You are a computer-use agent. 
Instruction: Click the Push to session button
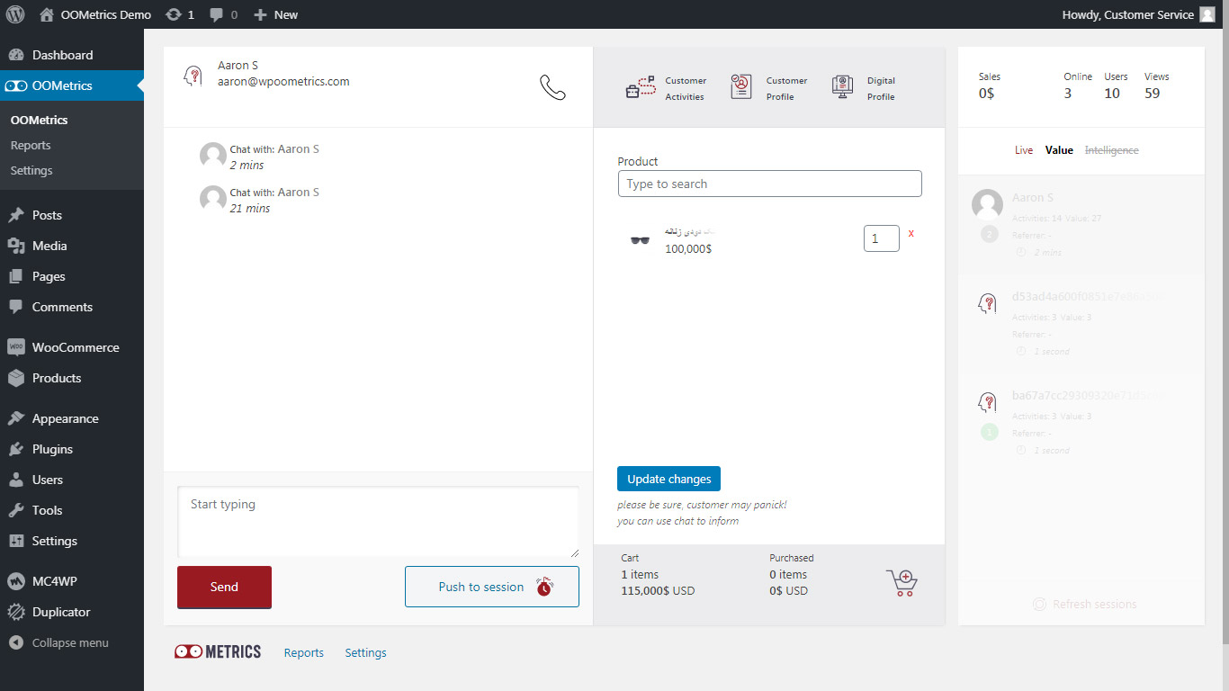(492, 587)
